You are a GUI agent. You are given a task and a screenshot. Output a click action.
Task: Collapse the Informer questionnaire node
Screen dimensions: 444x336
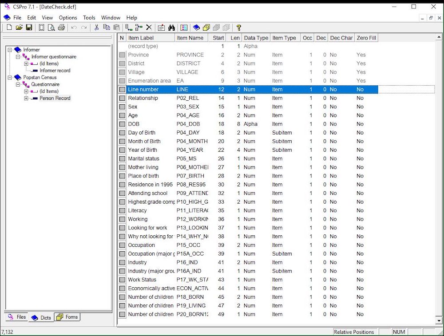pyautogui.click(x=18, y=57)
